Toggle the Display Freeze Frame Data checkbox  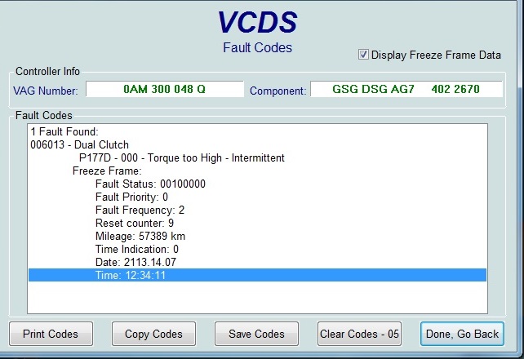point(363,55)
